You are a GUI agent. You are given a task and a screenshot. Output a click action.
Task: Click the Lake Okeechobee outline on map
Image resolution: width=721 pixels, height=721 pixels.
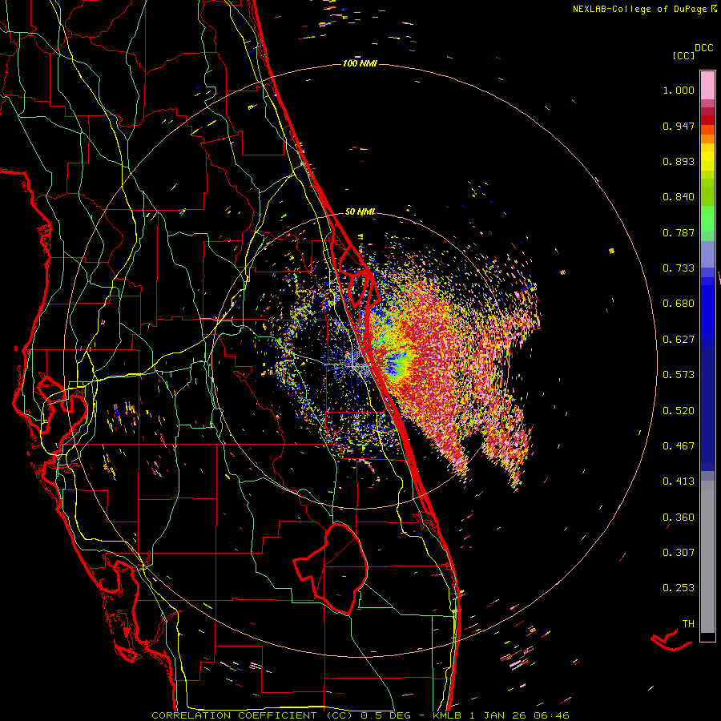coord(332,569)
